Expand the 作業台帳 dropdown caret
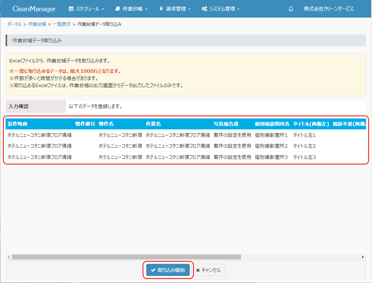 tap(146, 9)
